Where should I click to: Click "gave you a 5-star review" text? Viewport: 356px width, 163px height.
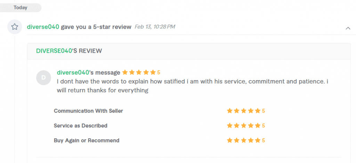(96, 27)
